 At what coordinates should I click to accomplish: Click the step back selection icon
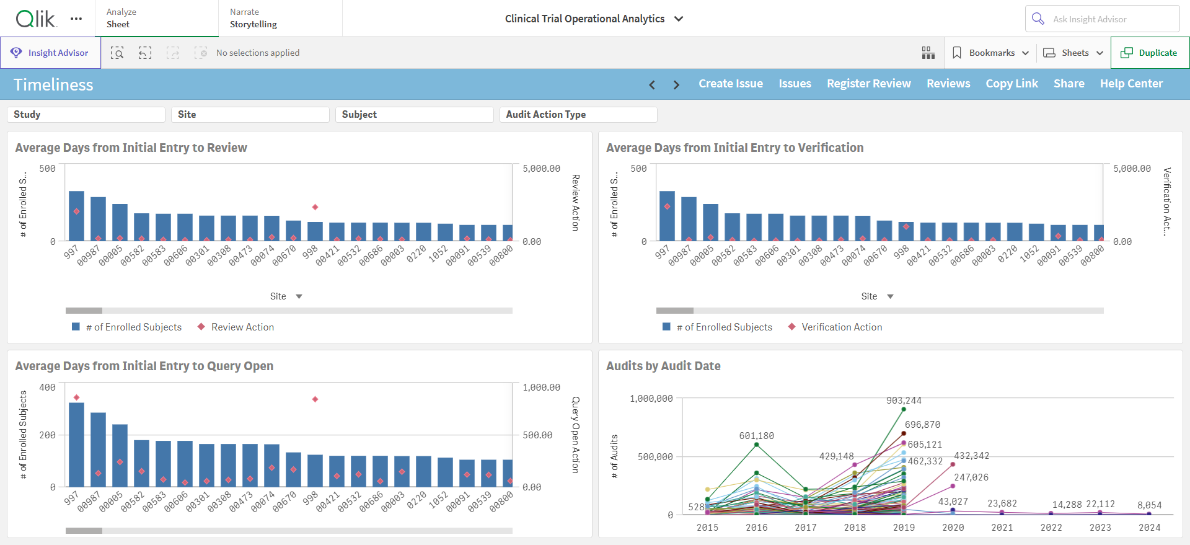click(145, 53)
